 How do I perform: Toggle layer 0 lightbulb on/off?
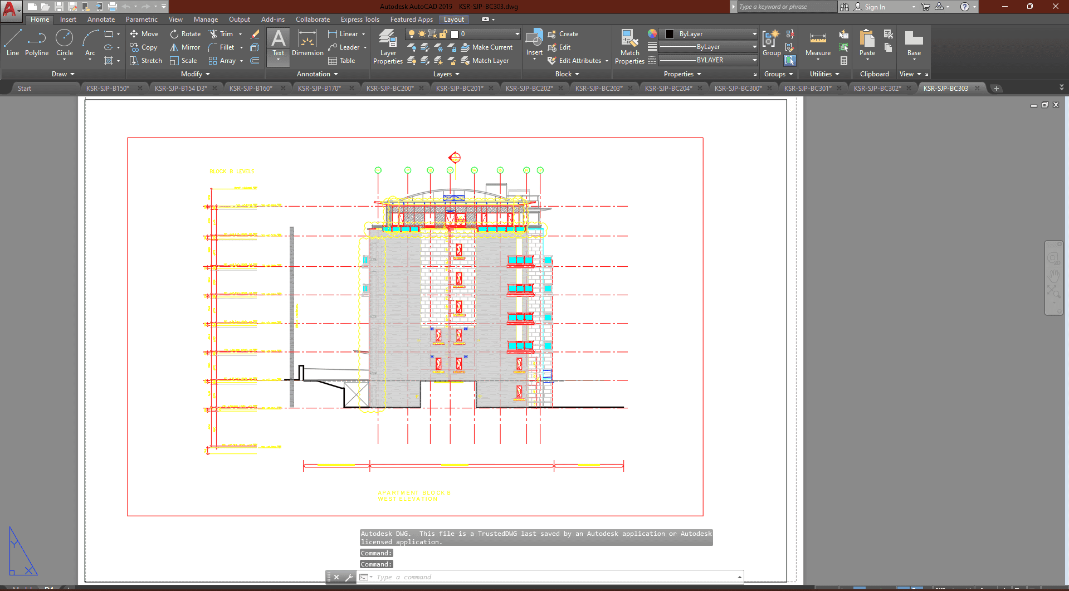(x=412, y=34)
